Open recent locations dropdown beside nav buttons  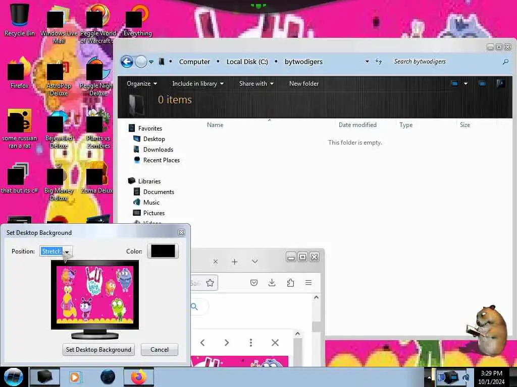151,62
